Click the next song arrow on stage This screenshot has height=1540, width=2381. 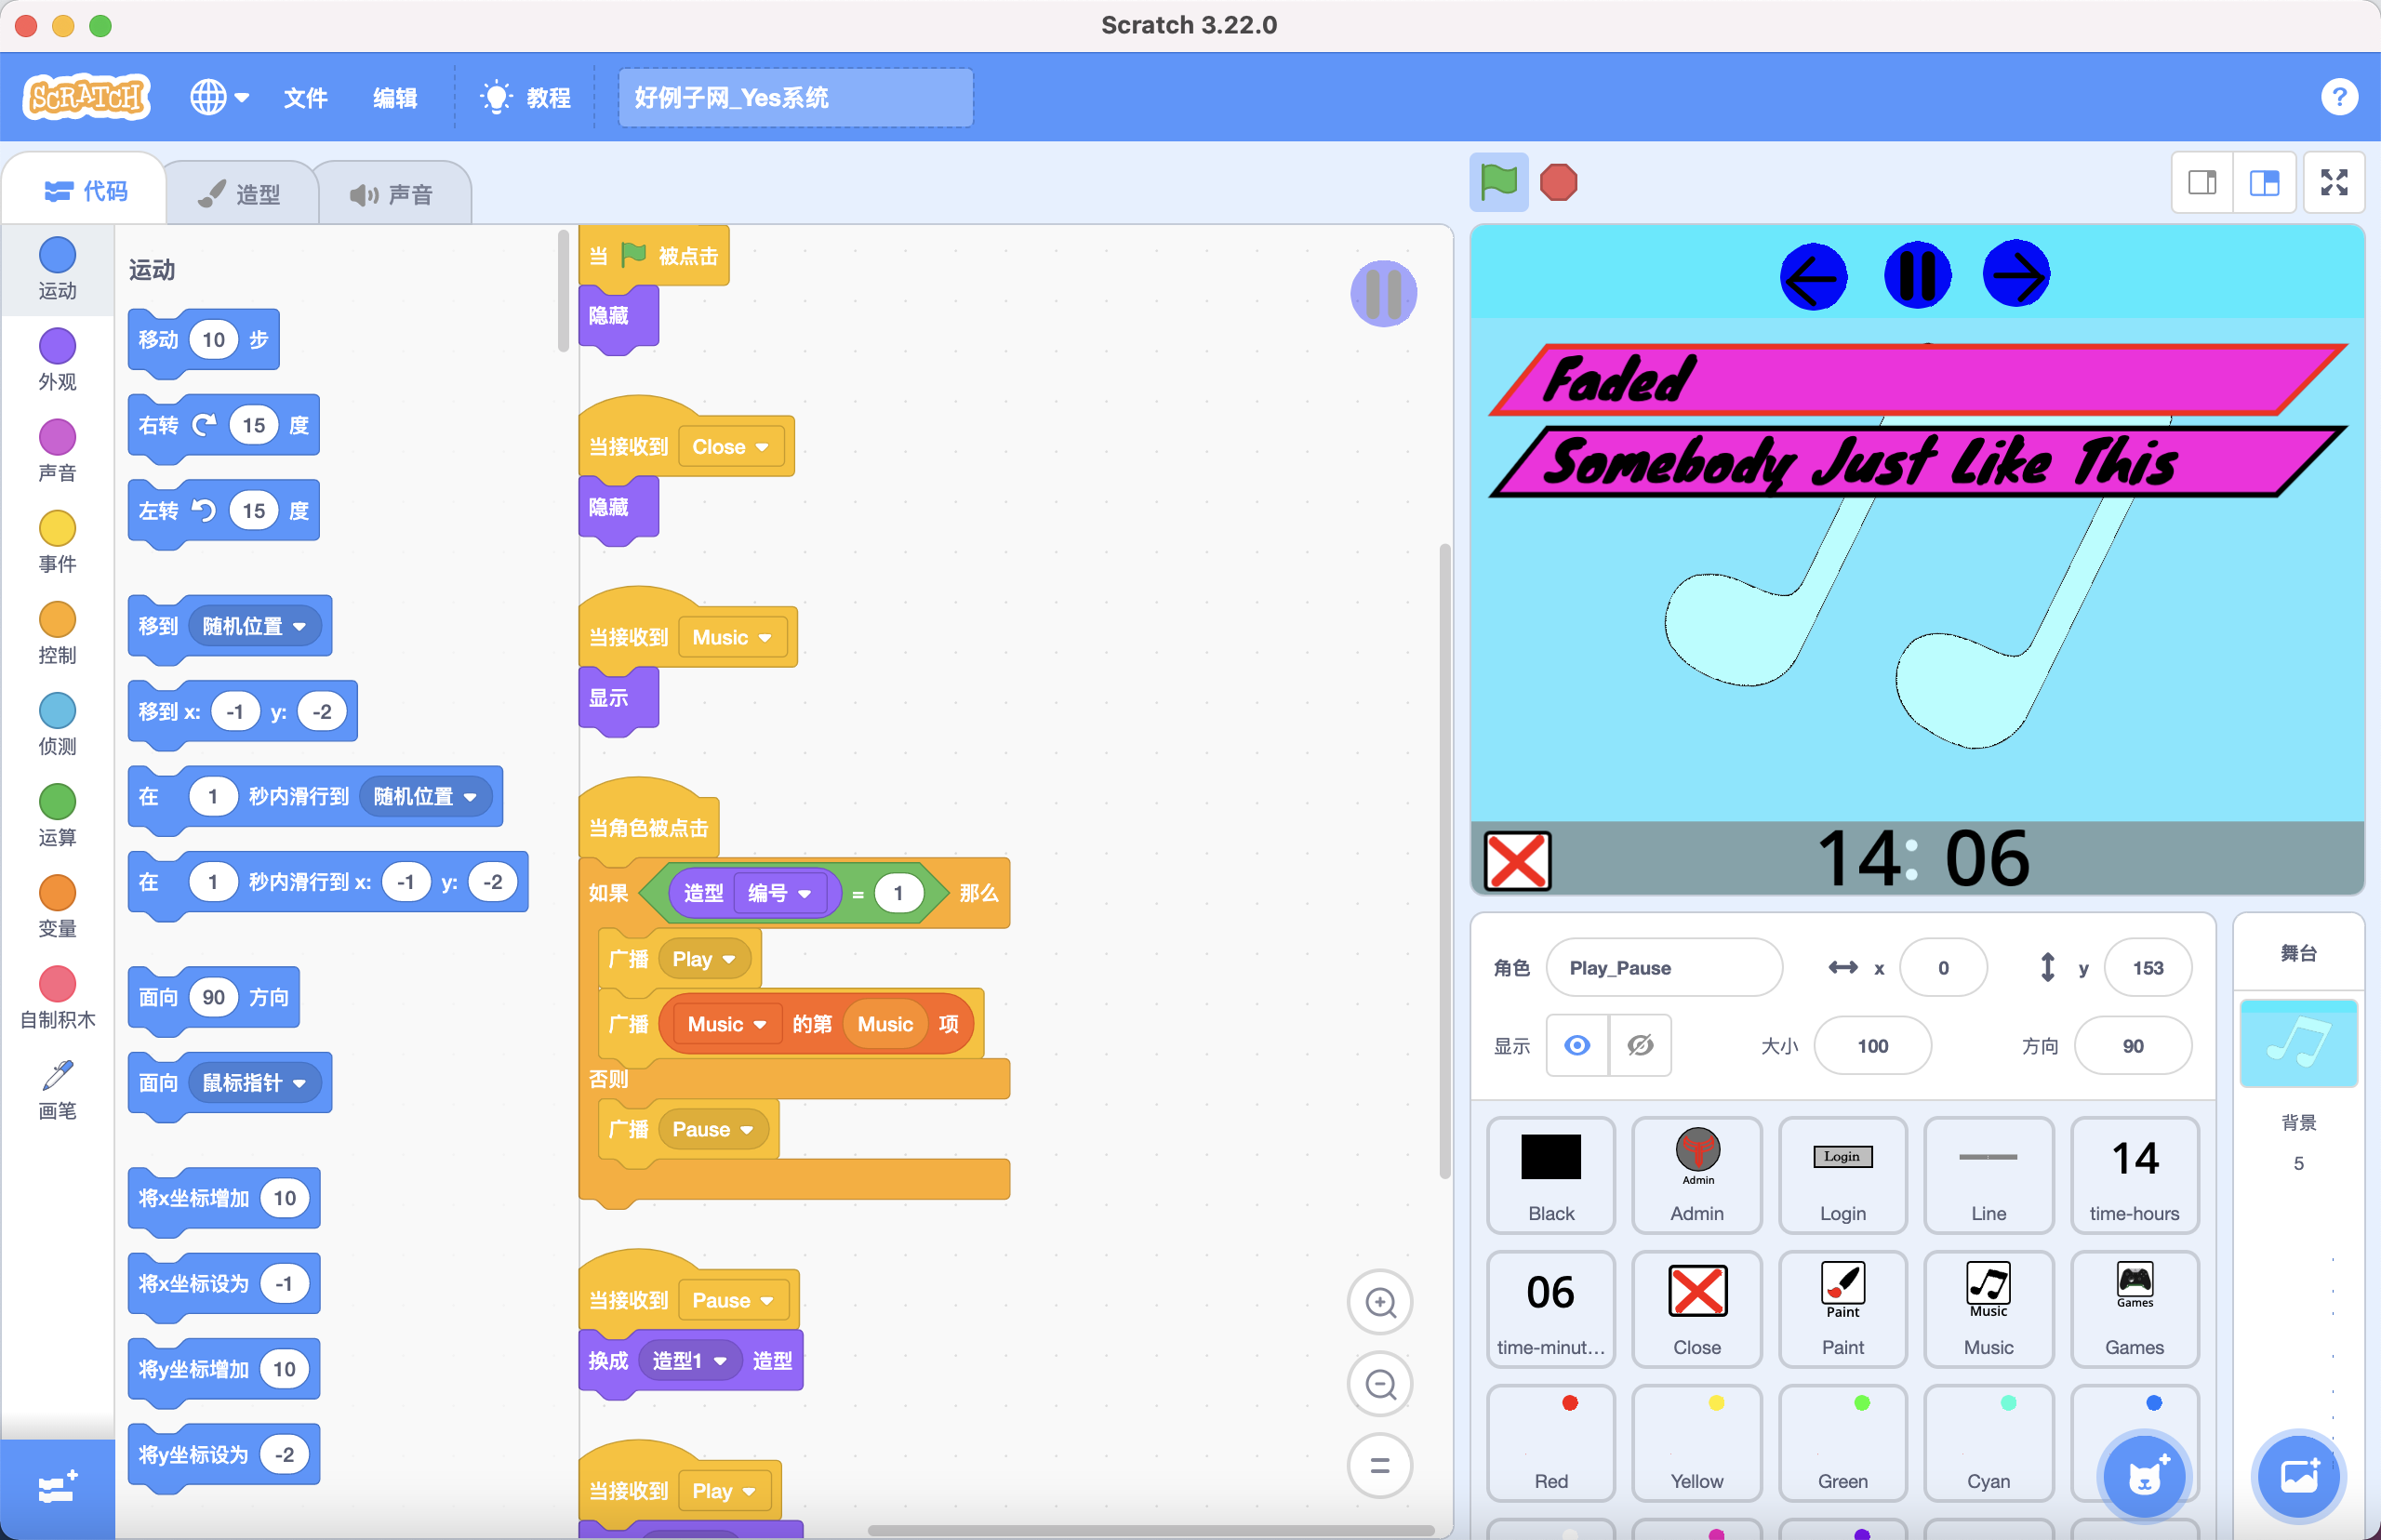(x=2016, y=274)
